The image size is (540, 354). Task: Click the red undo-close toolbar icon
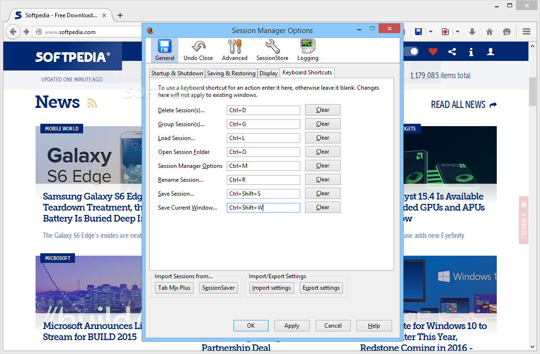(x=445, y=32)
